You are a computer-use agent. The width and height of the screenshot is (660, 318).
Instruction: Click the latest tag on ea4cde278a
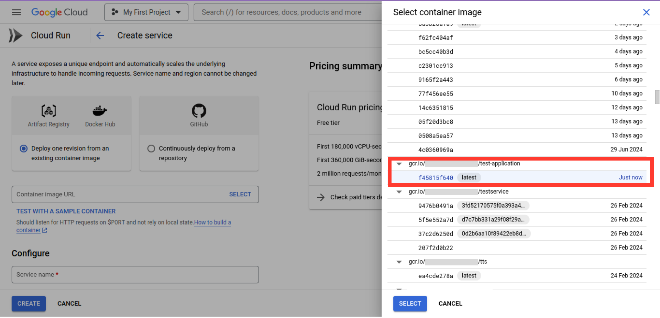[469, 276]
